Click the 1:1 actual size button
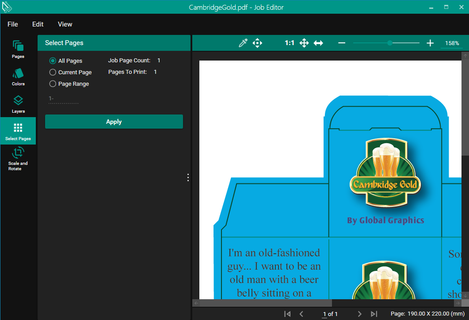Viewport: 469px width, 320px height. [290, 43]
